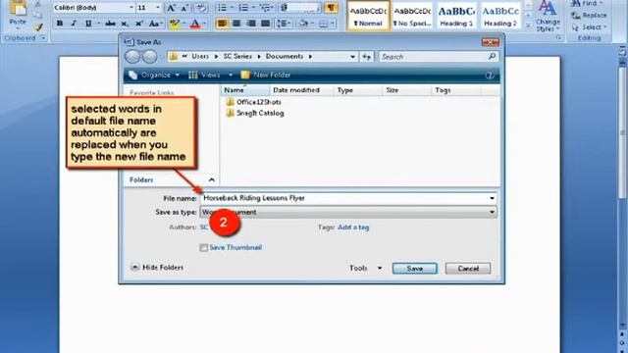Click the Clear Formatting icon
The image size is (628, 353).
(201, 8)
